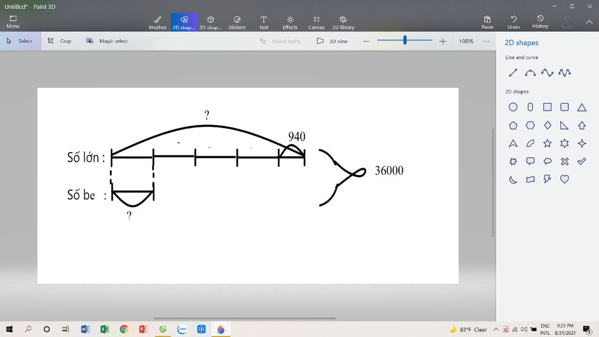The height and width of the screenshot is (337, 599).
Task: Open the Canvas settings tab
Action: pyautogui.click(x=316, y=22)
